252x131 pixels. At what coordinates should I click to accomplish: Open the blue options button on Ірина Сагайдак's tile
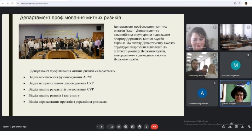248,83
